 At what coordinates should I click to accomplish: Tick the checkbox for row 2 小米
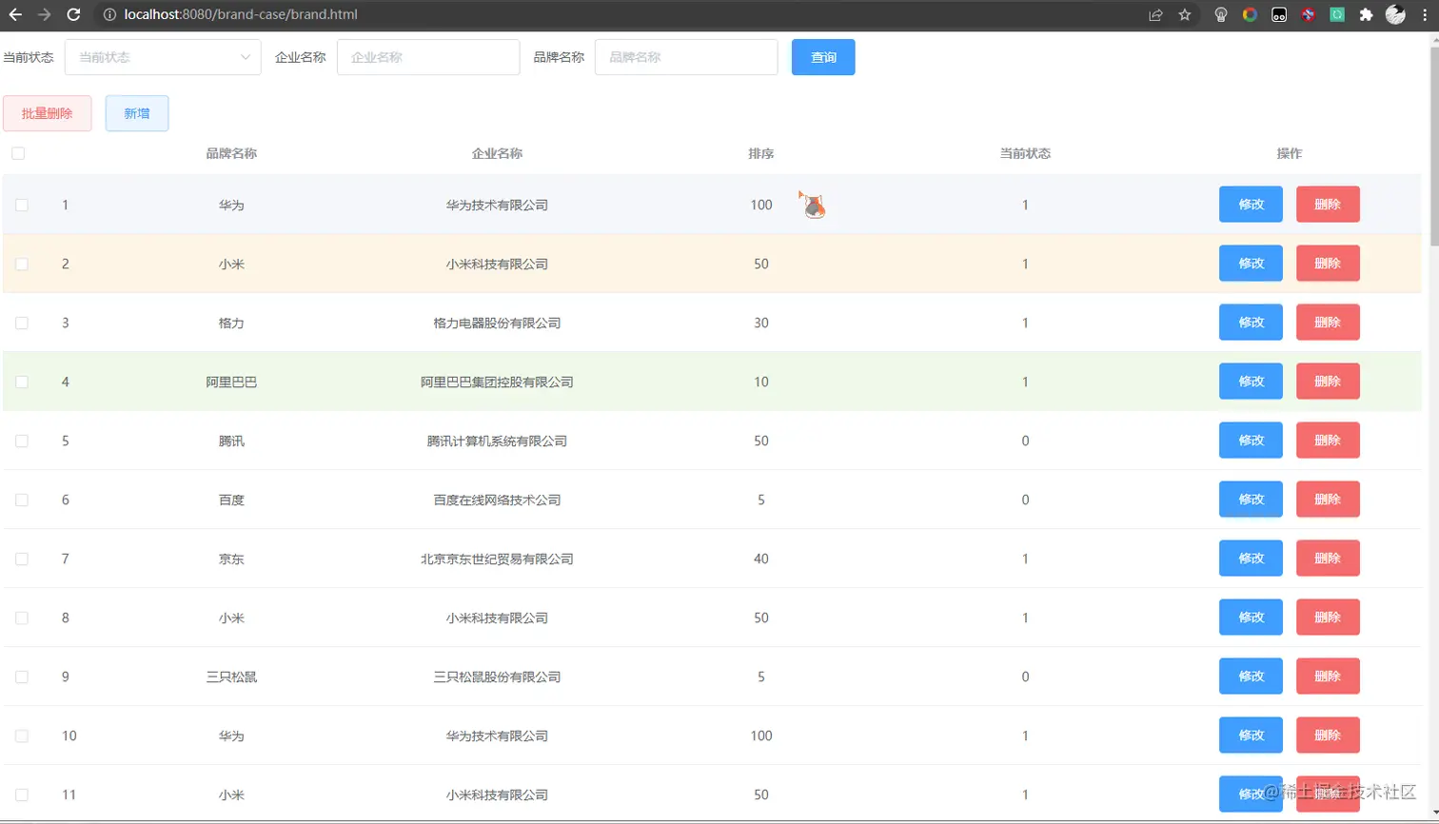tap(22, 264)
